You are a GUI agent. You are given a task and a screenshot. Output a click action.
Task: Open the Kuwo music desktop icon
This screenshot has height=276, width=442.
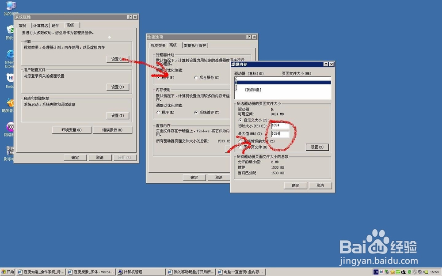[x=8, y=106]
